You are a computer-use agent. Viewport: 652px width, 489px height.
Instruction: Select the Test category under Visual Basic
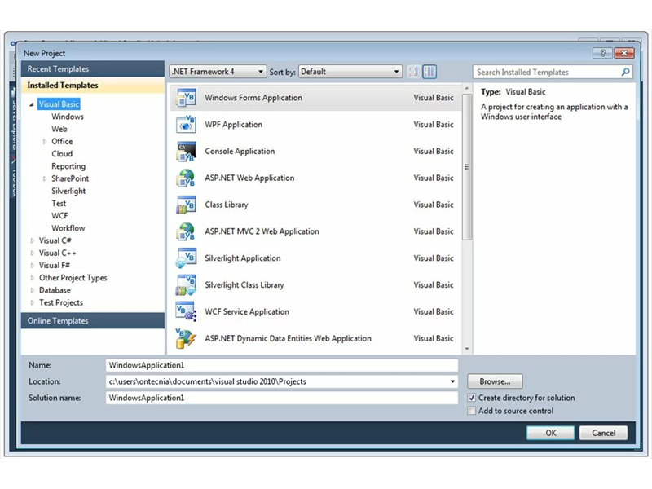point(59,203)
